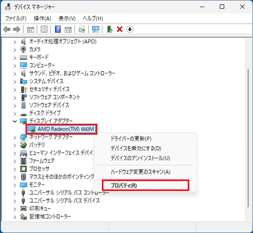This screenshot has height=233, width=253.
Task: Click the action pane toolbar icon
Action: pyautogui.click(x=68, y=29)
